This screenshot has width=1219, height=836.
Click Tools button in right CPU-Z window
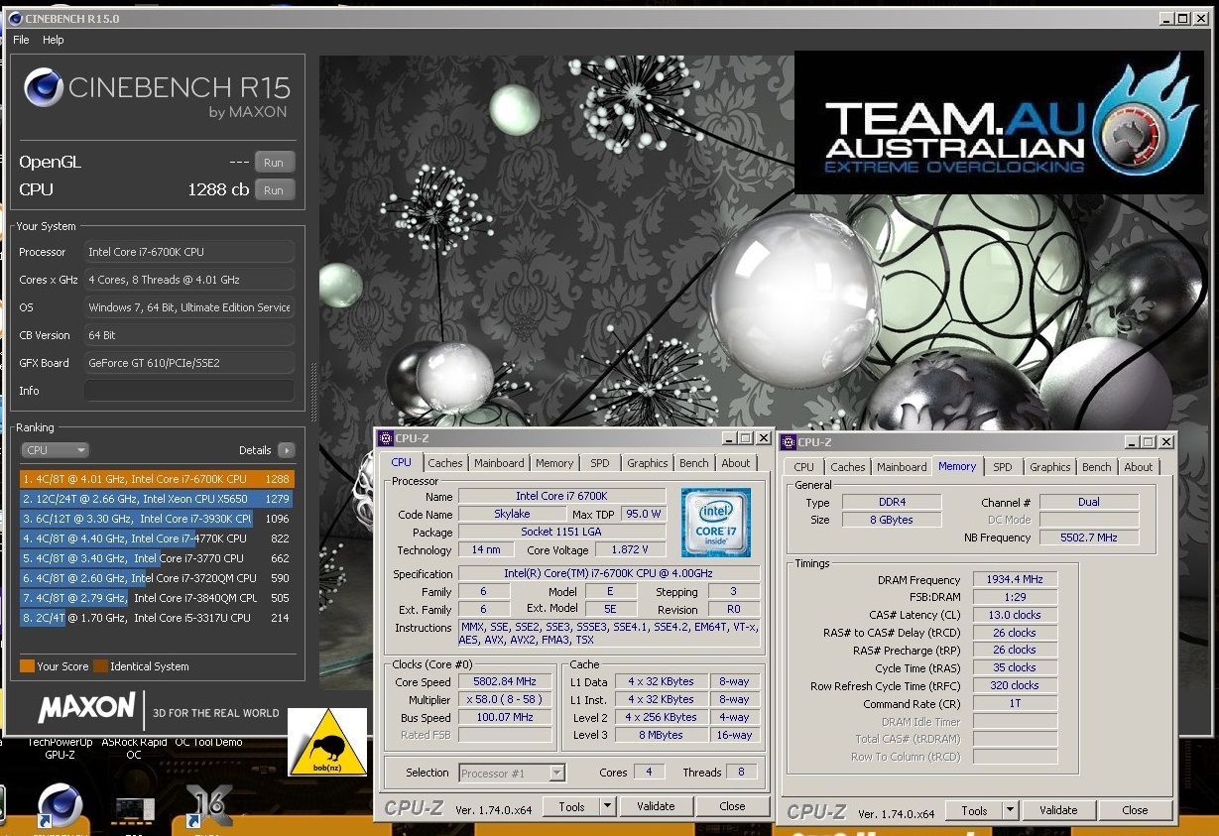[x=975, y=810]
